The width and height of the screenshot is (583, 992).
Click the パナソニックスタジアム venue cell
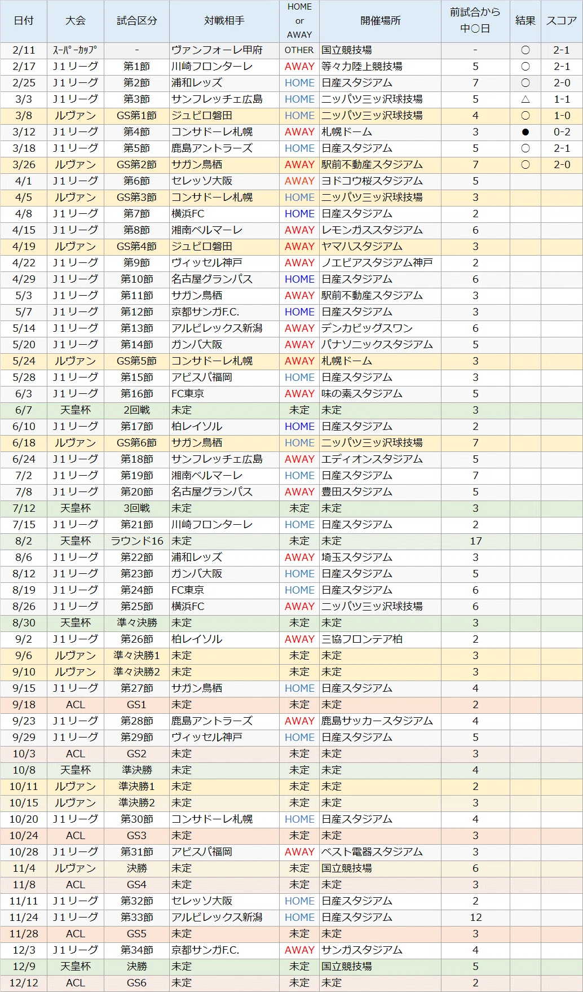click(381, 345)
